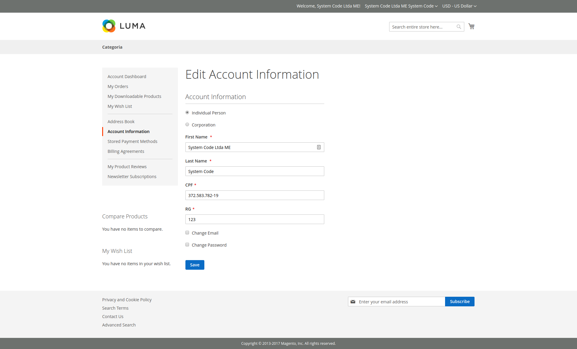Click the envelope icon in newsletter field
This screenshot has height=349, width=577.
click(x=353, y=302)
